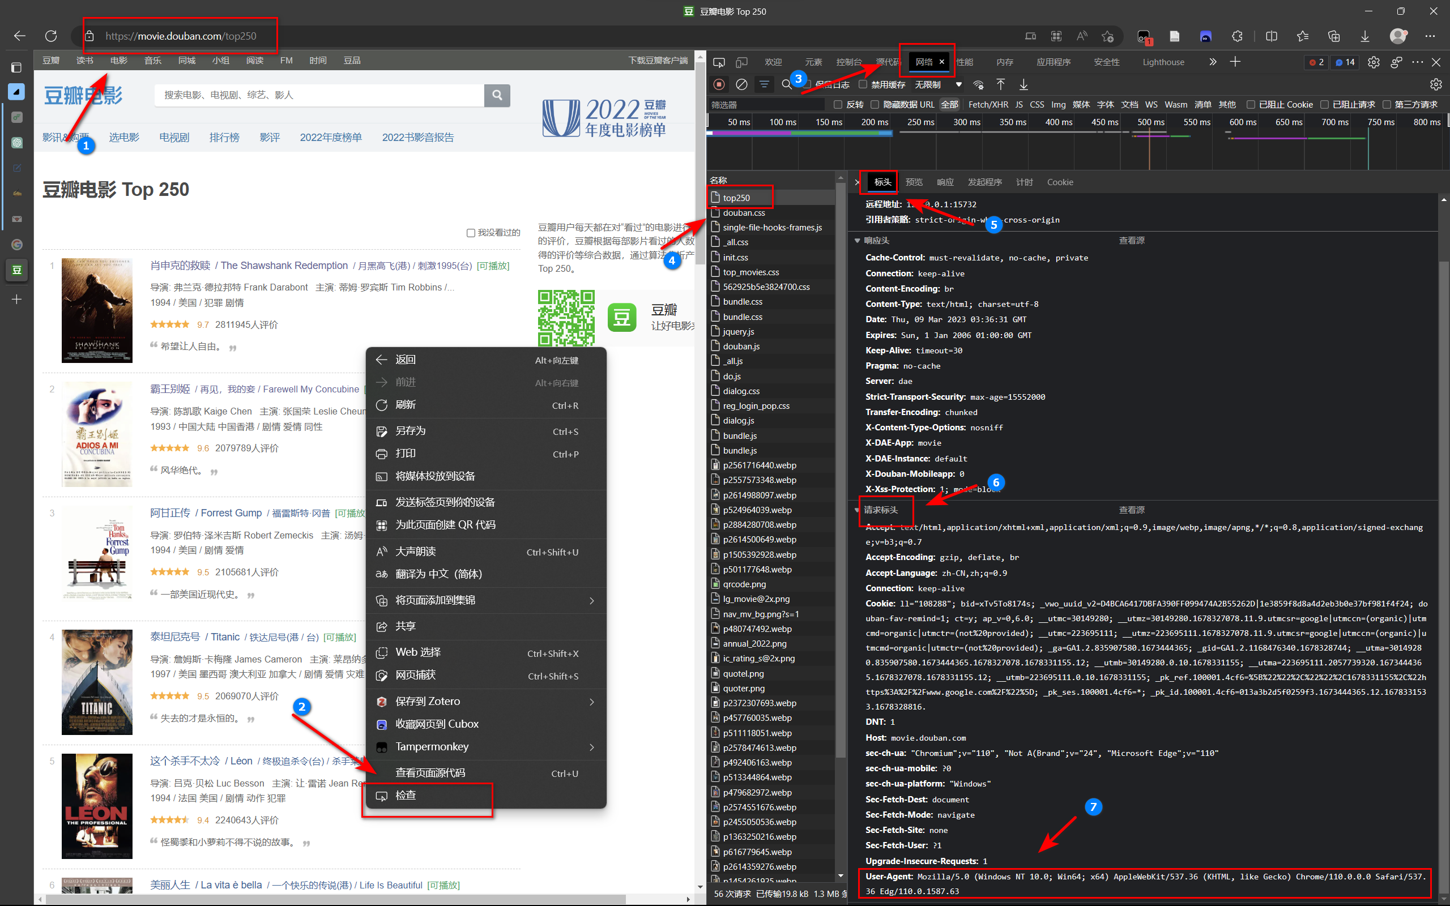Click the clear network log icon
This screenshot has width=1450, height=906.
(742, 84)
